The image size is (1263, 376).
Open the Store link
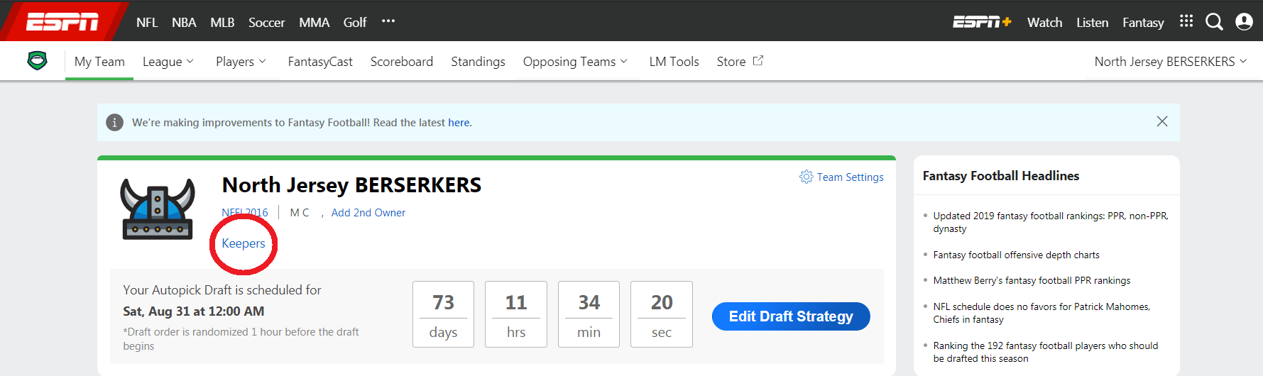[731, 62]
